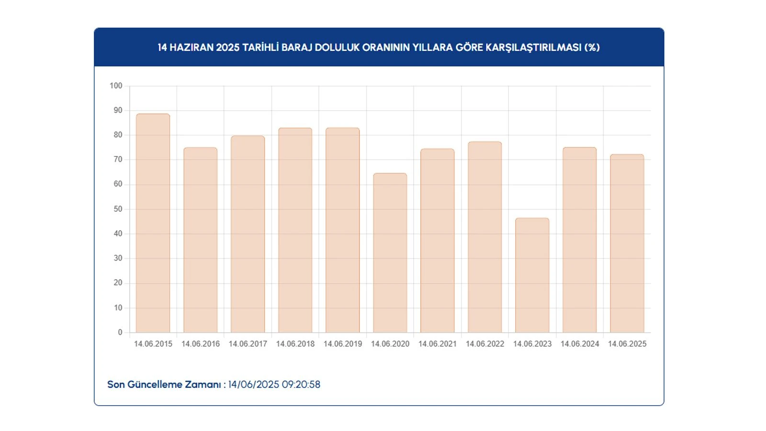Image resolution: width=766 pixels, height=431 pixels.
Task: Select the 14.06.2024 bar
Action: click(579, 240)
